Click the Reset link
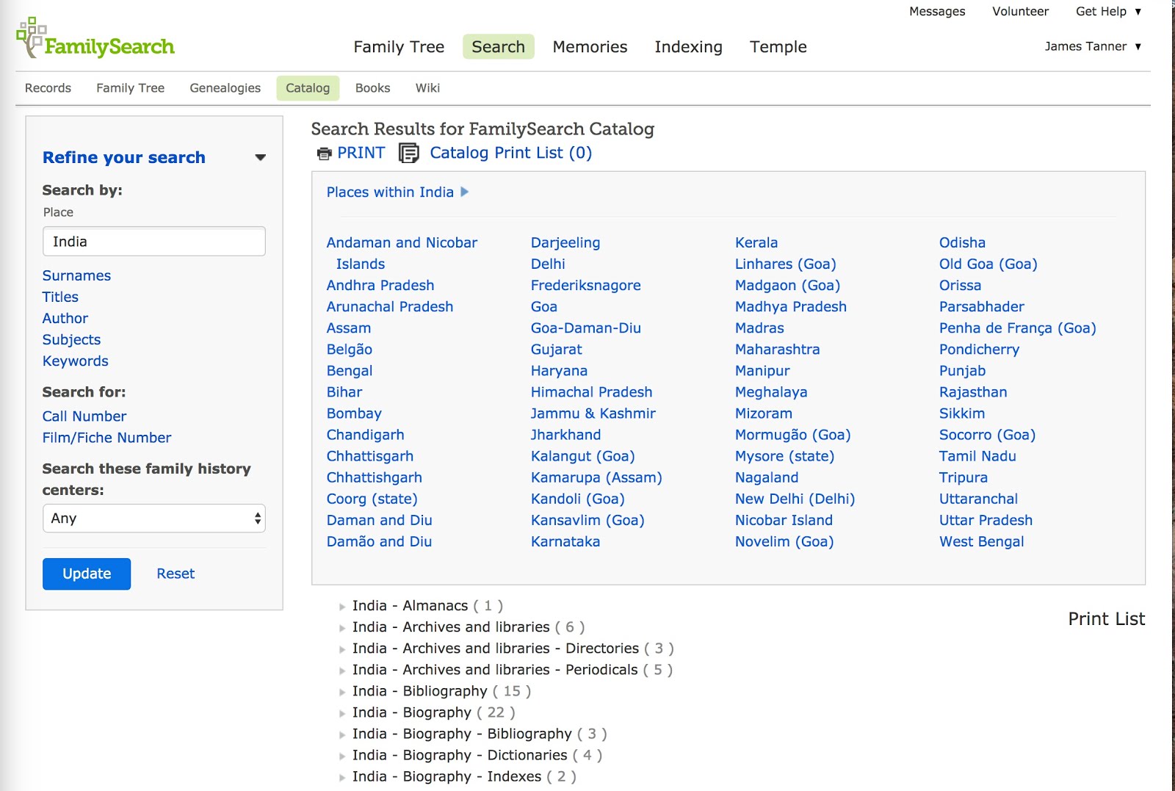The width and height of the screenshot is (1175, 791). [176, 574]
